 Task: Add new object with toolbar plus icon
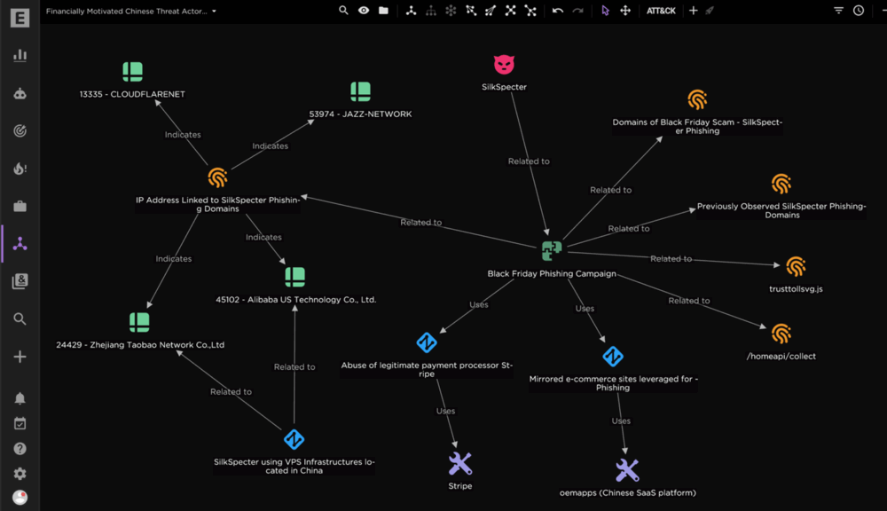click(x=693, y=10)
